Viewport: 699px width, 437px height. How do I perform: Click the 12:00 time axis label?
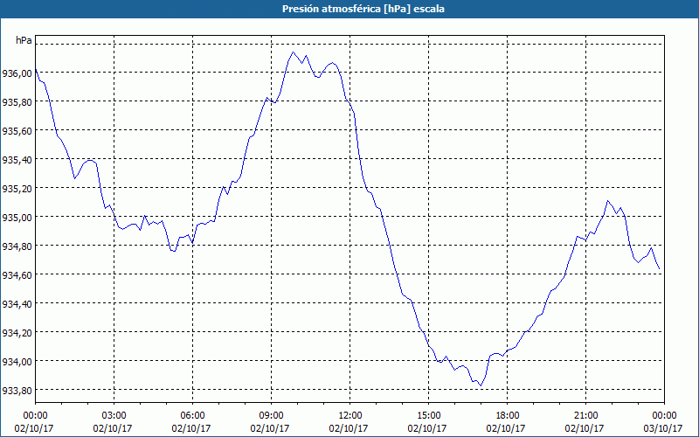pyautogui.click(x=350, y=416)
